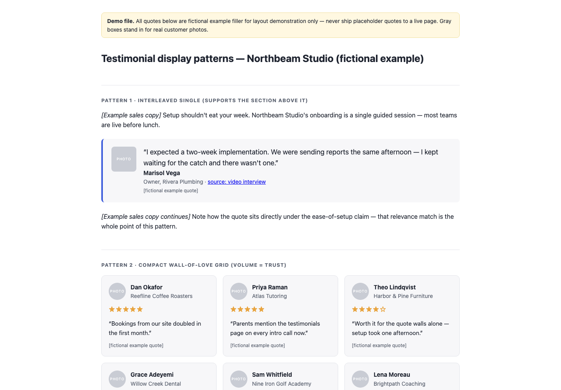
Task: Click Priya Raman's five-star rating
Action: coord(247,309)
